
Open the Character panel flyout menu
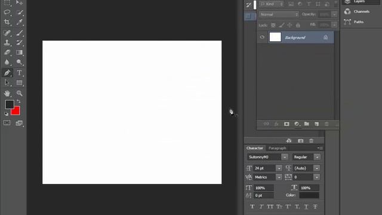(321, 148)
